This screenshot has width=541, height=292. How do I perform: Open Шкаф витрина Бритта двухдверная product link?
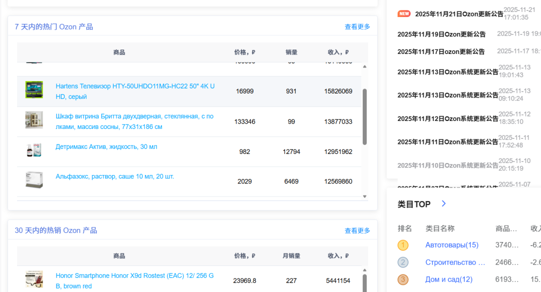135,121
